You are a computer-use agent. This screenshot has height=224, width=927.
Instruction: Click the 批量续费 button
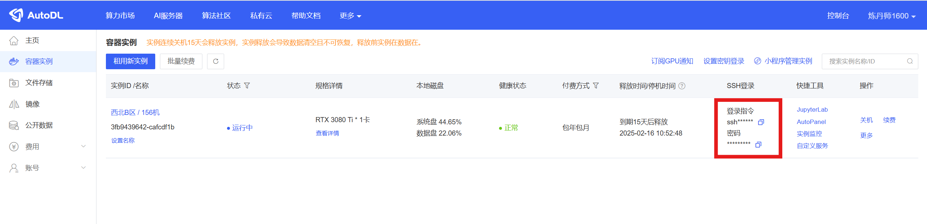[181, 61]
